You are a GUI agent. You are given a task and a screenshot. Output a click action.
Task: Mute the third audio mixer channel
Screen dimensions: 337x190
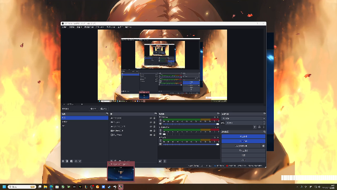click(x=160, y=144)
